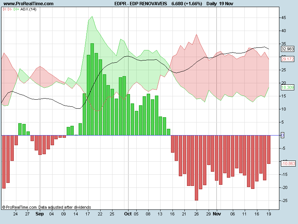This screenshot has width=298, height=224.
Task: Select the 6.680 (+1.66%) price change text
Action: point(187,4)
